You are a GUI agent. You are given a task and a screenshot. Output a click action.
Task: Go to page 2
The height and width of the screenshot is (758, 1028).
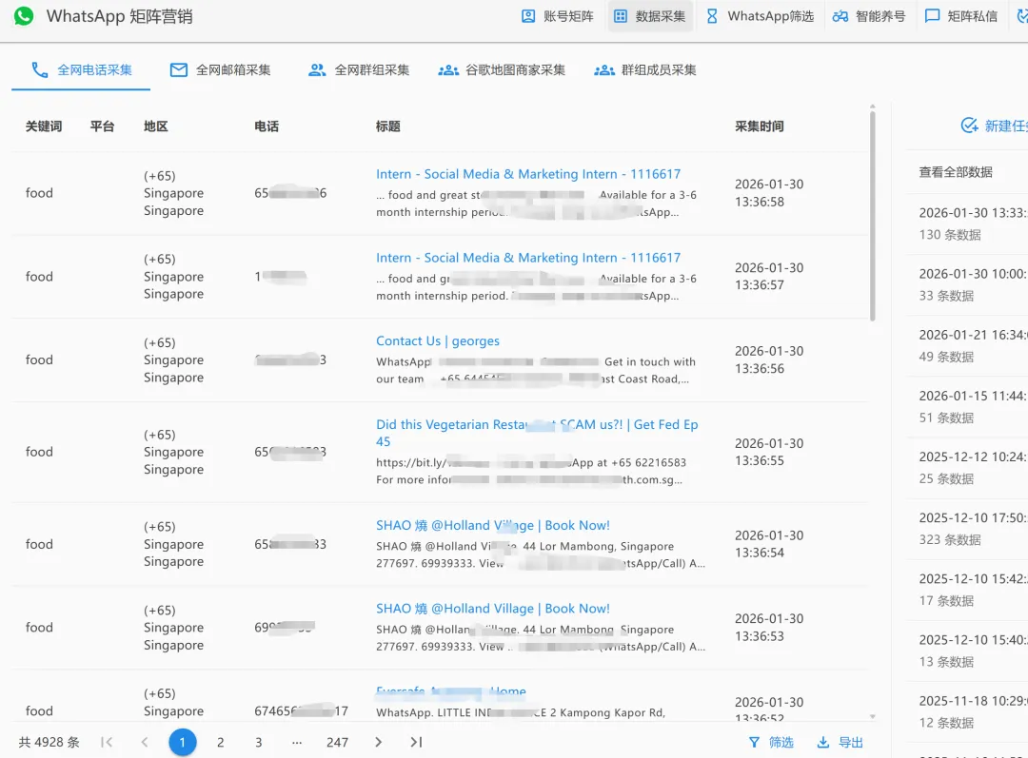220,742
